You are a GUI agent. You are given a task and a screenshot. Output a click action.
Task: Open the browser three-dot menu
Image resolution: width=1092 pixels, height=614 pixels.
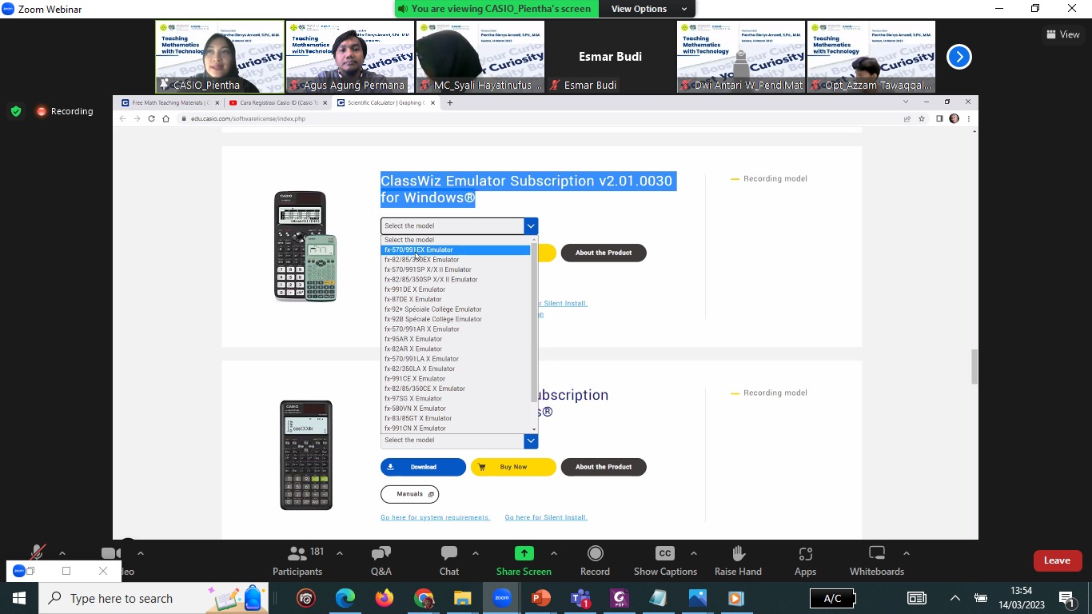pyautogui.click(x=969, y=118)
